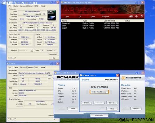The image size is (155, 123).
Task: Open the round settings icon in AMD Fusion
Action: click(136, 16)
